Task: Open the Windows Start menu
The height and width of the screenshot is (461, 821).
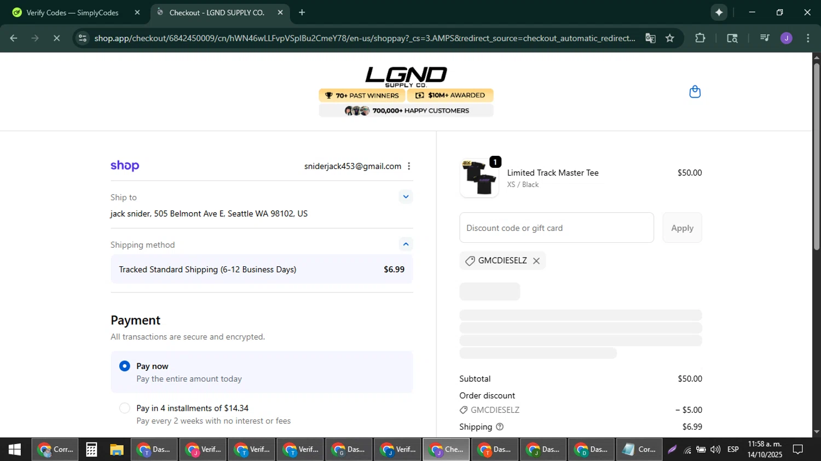Action: 15,450
